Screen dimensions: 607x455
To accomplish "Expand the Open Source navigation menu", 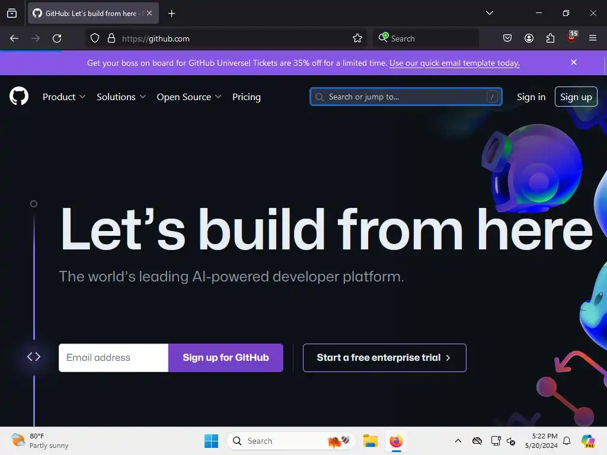I will (x=189, y=97).
